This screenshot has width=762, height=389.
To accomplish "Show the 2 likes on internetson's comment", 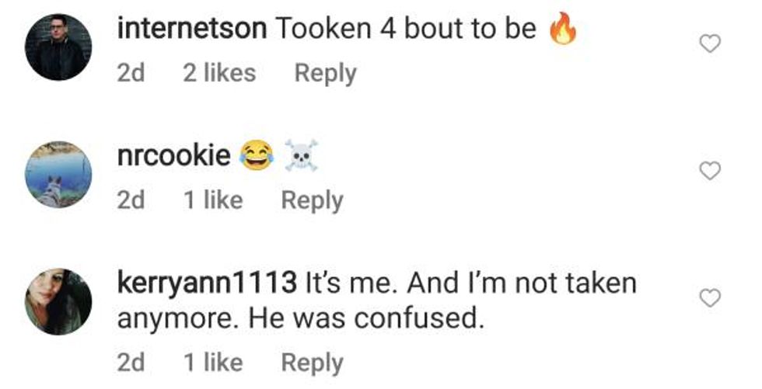I will [x=218, y=74].
